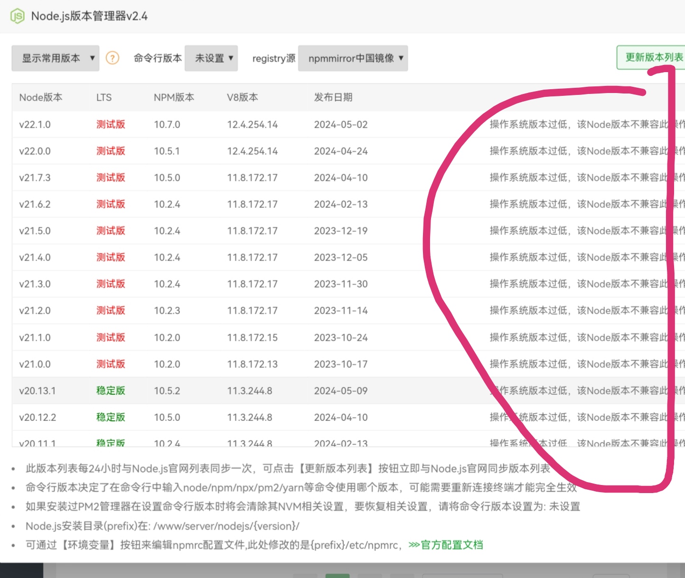Click the V8版本 column header

click(243, 97)
